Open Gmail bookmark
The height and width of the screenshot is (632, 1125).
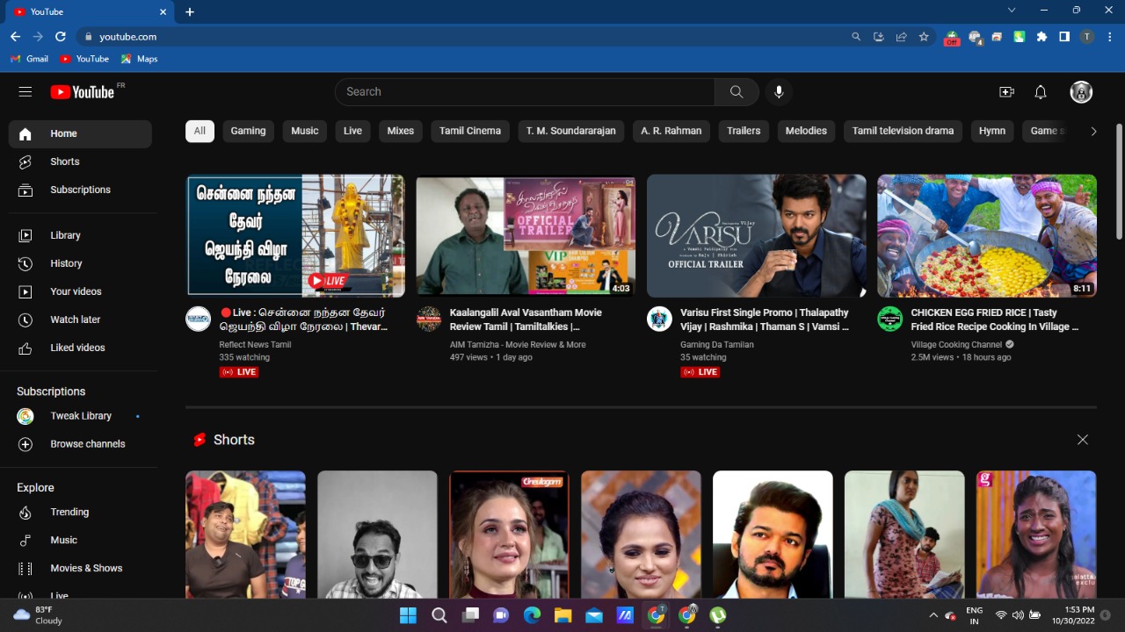tap(29, 59)
